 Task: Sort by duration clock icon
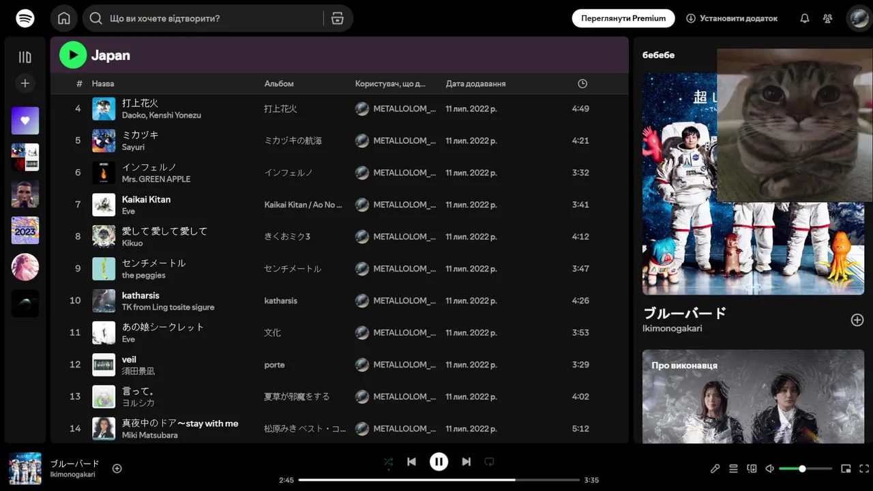[582, 84]
